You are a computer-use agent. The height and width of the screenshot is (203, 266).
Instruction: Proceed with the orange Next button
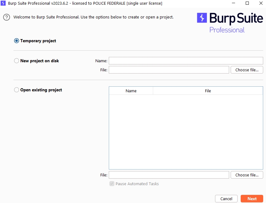[252, 199]
